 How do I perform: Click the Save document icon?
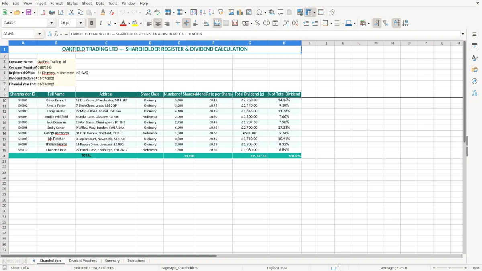coord(29,12)
